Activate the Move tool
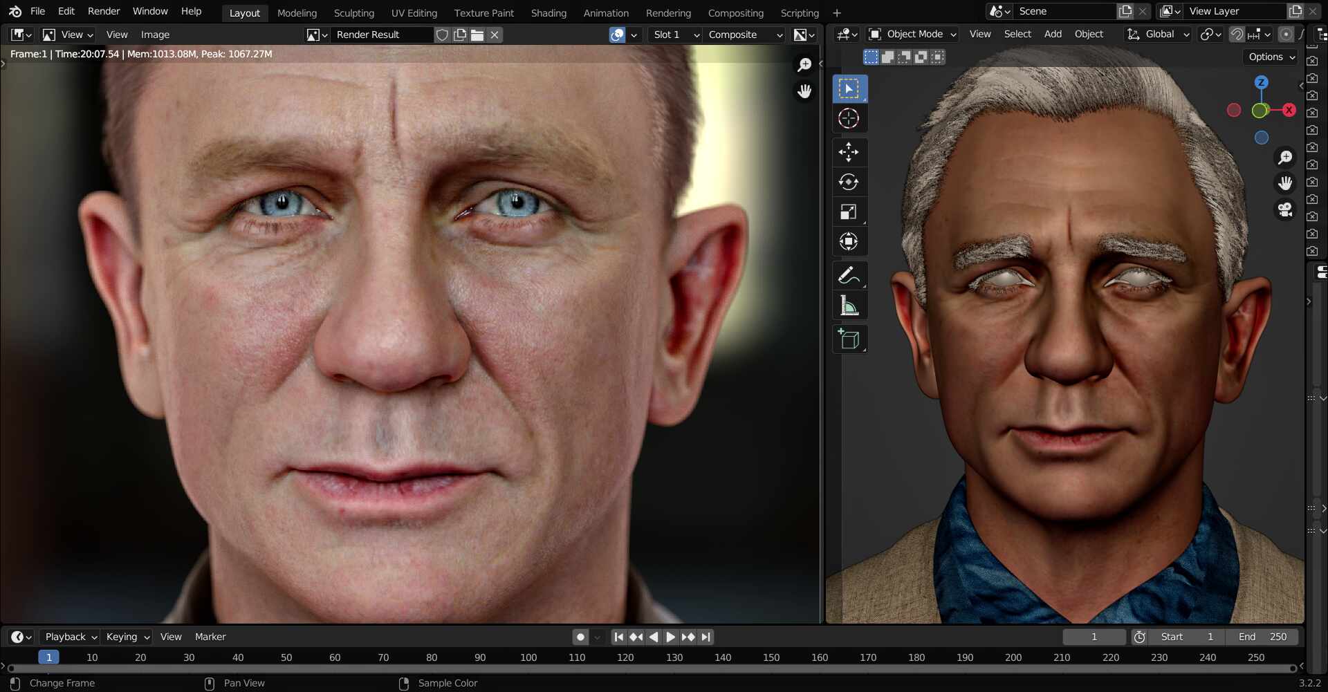 tap(849, 151)
